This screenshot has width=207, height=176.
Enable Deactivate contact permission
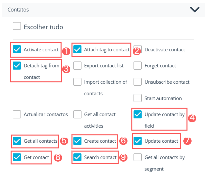(x=138, y=49)
